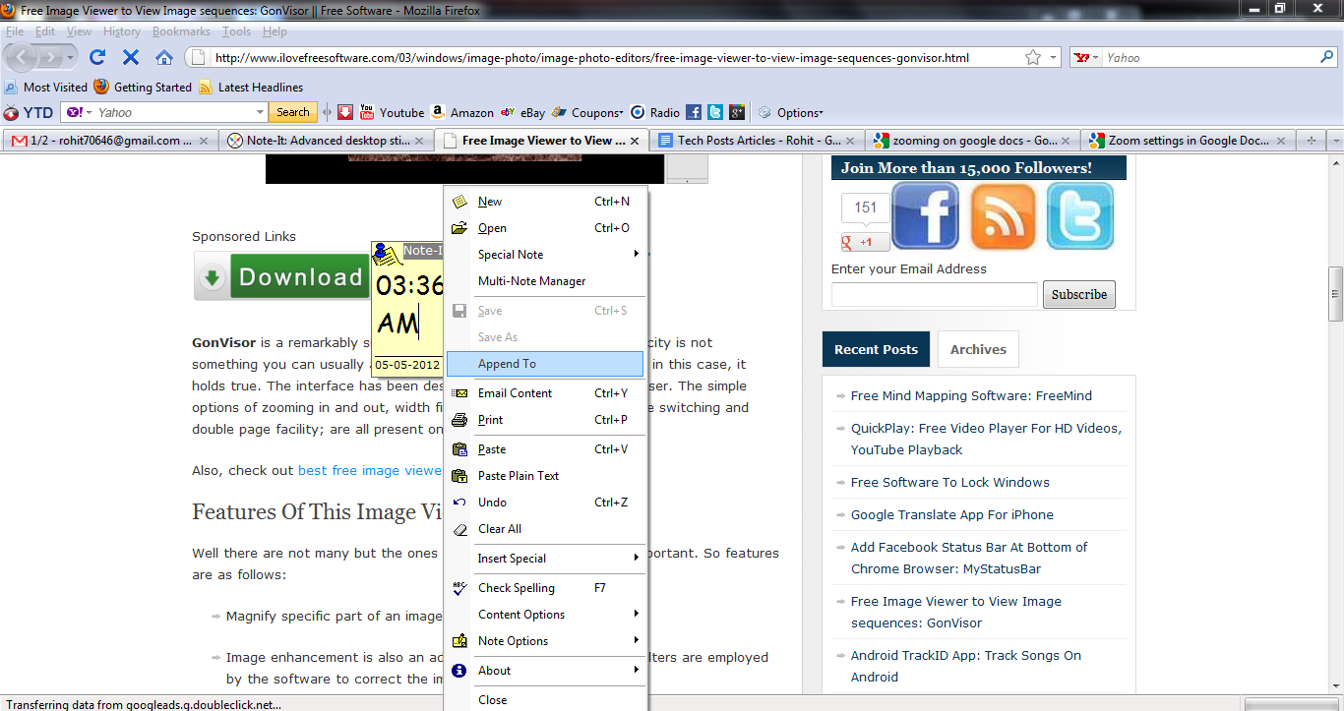The height and width of the screenshot is (711, 1344).
Task: Expand the Special Note submenu
Action: pos(547,255)
